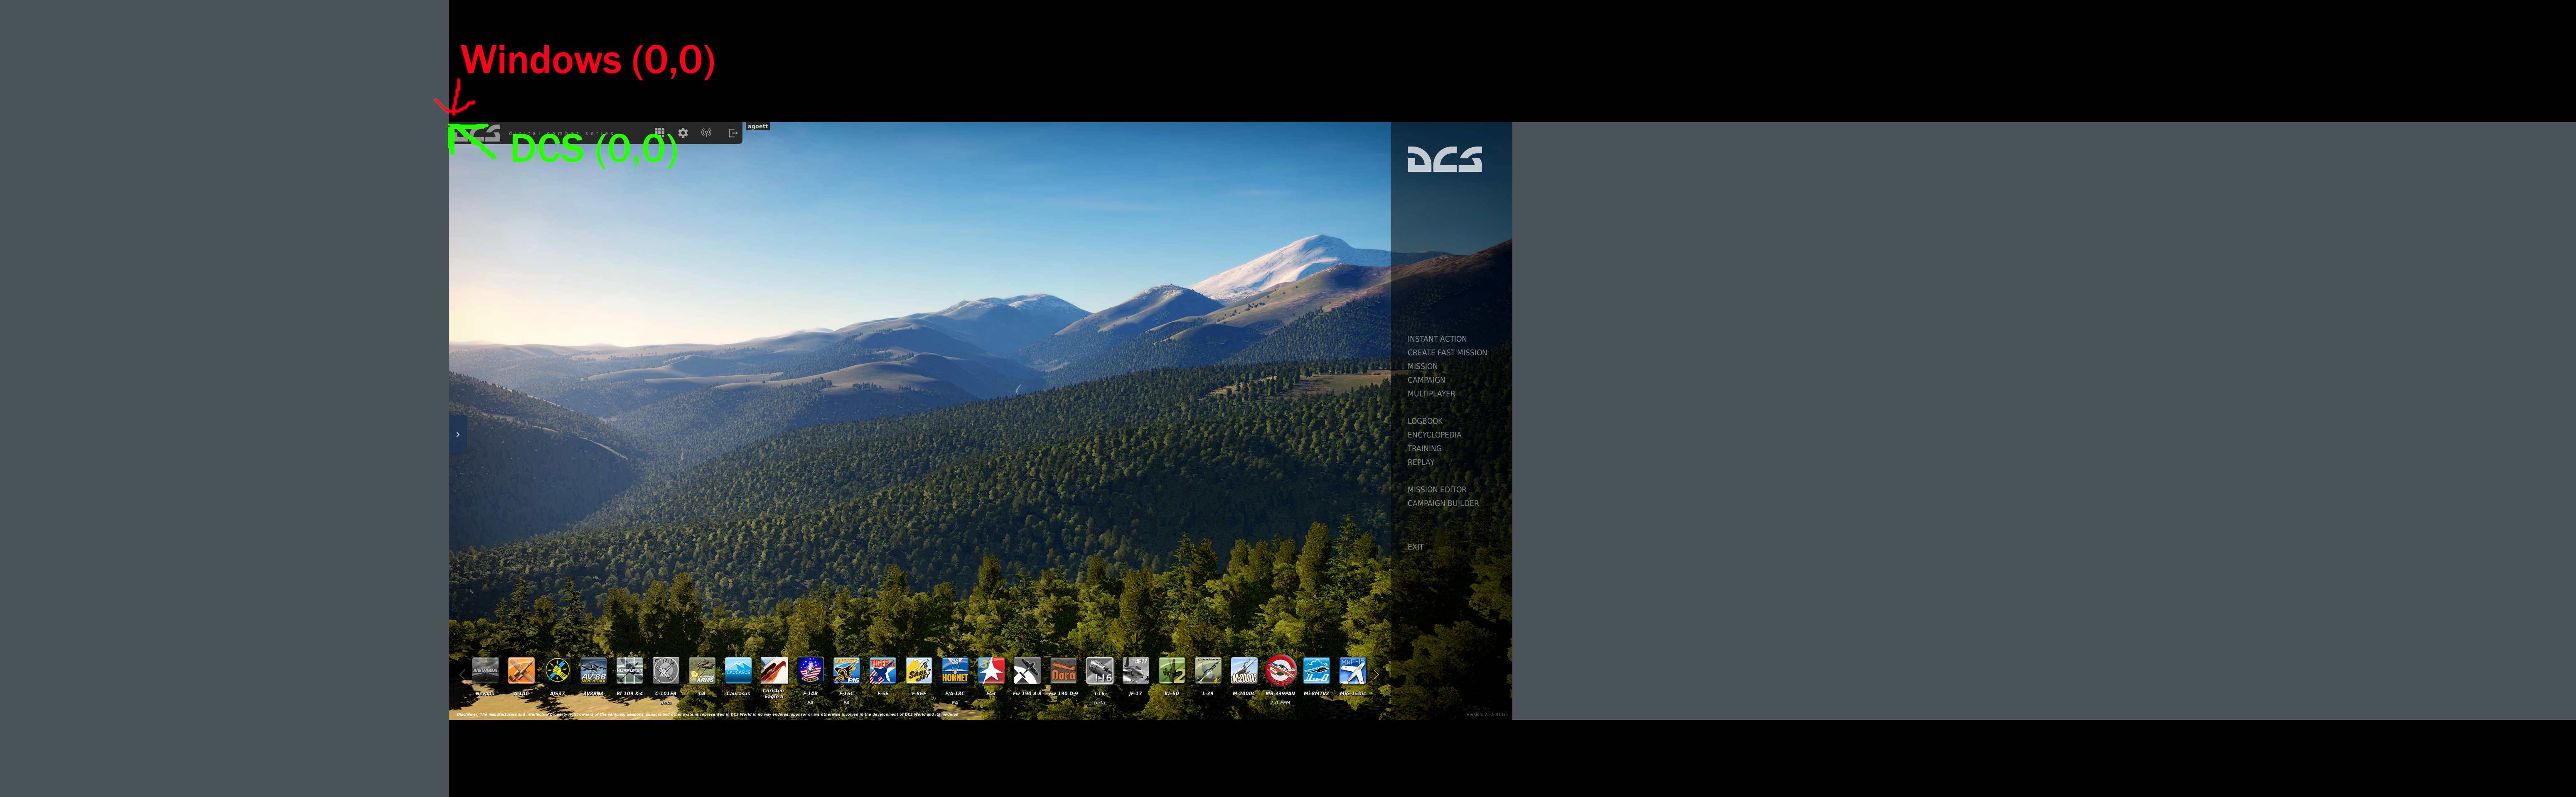The image size is (2576, 797).
Task: Expand the left side panel chevron
Action: click(x=457, y=435)
